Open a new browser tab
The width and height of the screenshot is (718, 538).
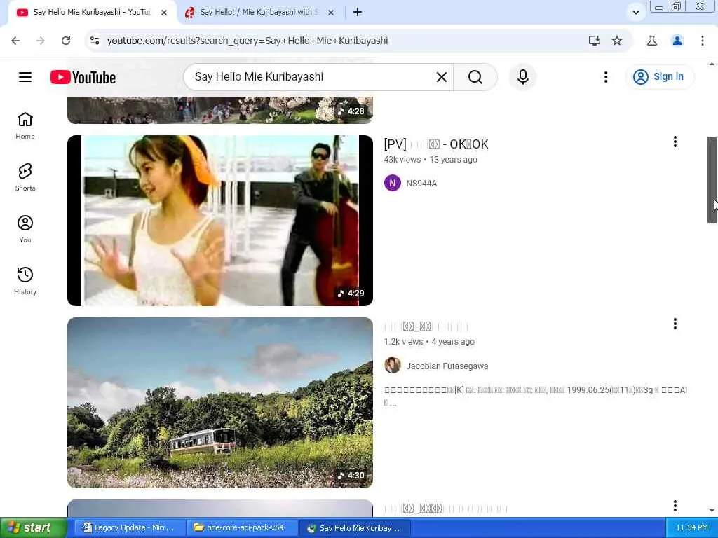click(x=358, y=12)
